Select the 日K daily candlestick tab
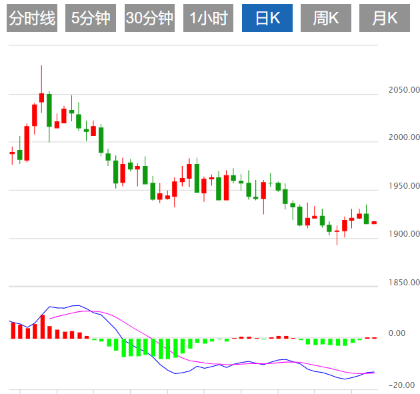This screenshot has width=420, height=394. coord(267,18)
